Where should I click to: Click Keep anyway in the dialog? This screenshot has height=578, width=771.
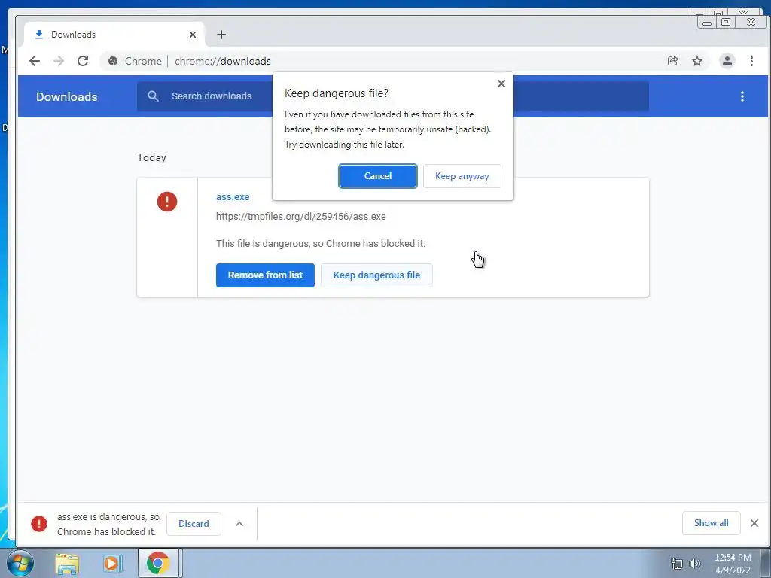tap(462, 176)
